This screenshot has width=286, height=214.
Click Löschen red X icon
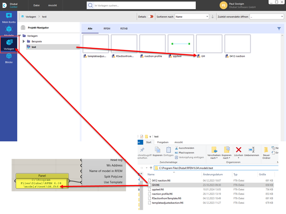(x=239, y=151)
